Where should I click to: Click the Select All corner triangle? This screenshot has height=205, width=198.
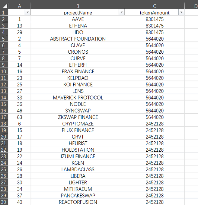4,6
